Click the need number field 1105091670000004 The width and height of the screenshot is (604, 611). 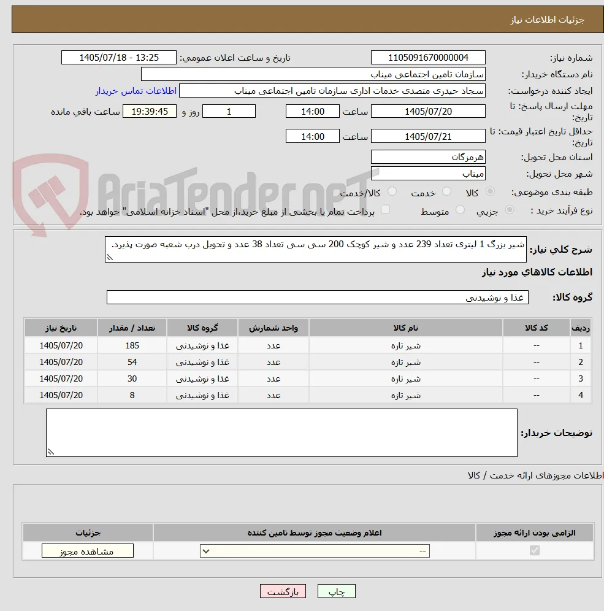pos(428,57)
